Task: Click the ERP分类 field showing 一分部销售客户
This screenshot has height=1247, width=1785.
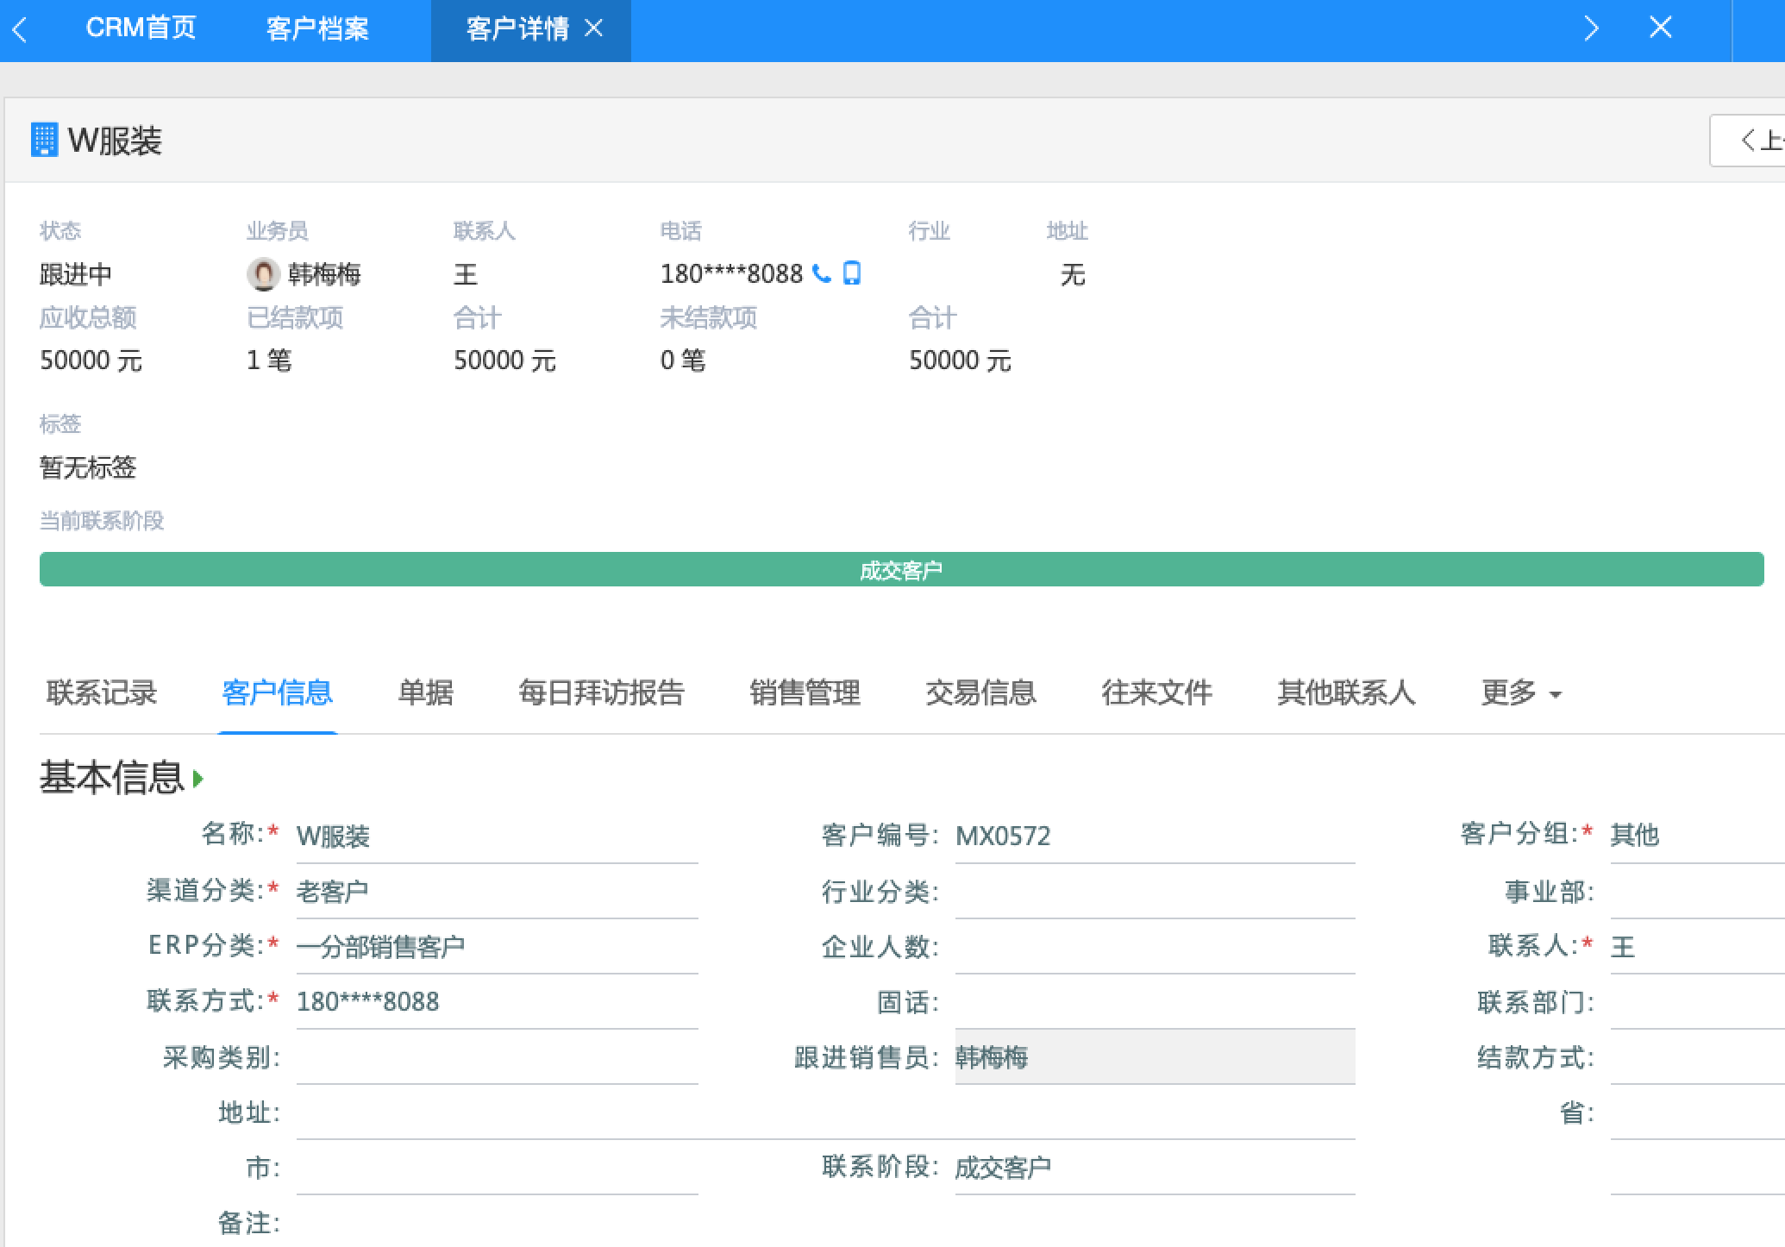Action: coord(497,946)
